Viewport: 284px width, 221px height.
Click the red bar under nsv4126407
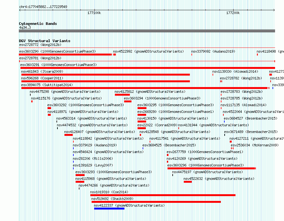click(x=69, y=135)
